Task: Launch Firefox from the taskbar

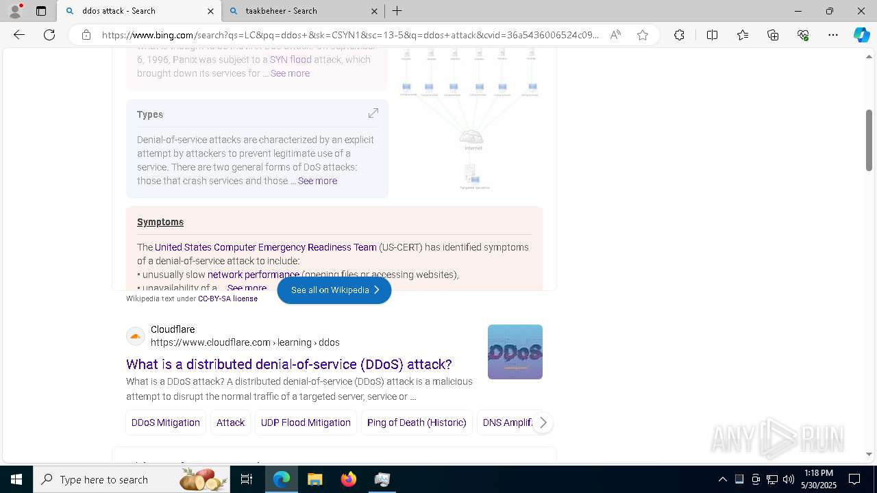Action: (x=348, y=479)
